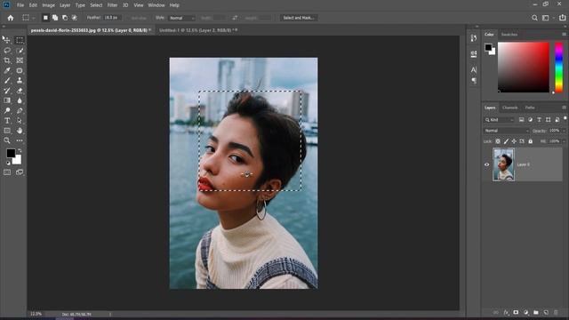Screen dimensions: 569x320
Task: Choose Intersect with Selection mode
Action: [75, 18]
